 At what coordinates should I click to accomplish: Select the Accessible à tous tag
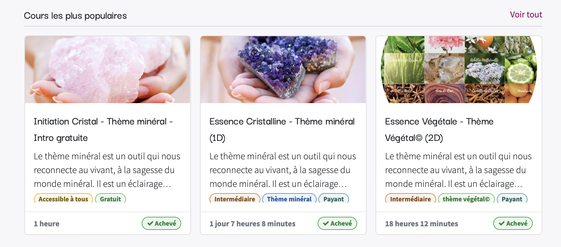click(63, 199)
